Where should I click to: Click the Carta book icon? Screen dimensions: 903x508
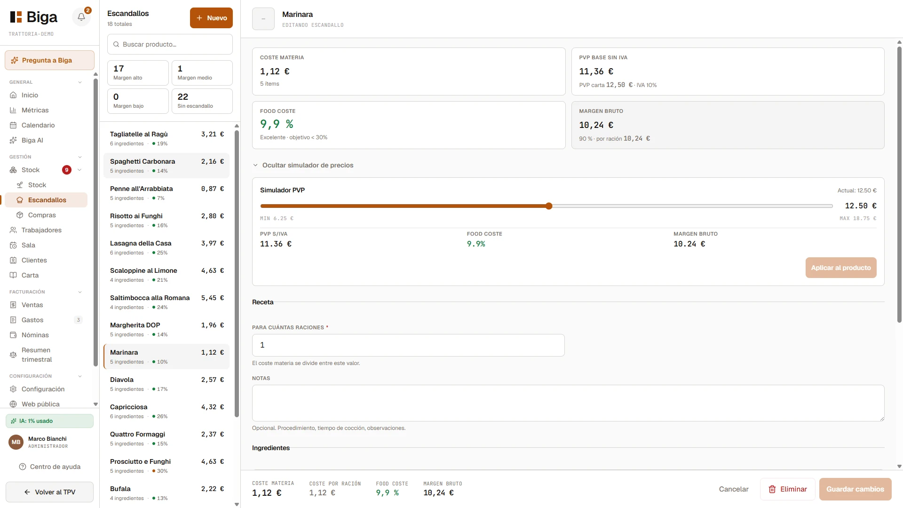pos(13,275)
